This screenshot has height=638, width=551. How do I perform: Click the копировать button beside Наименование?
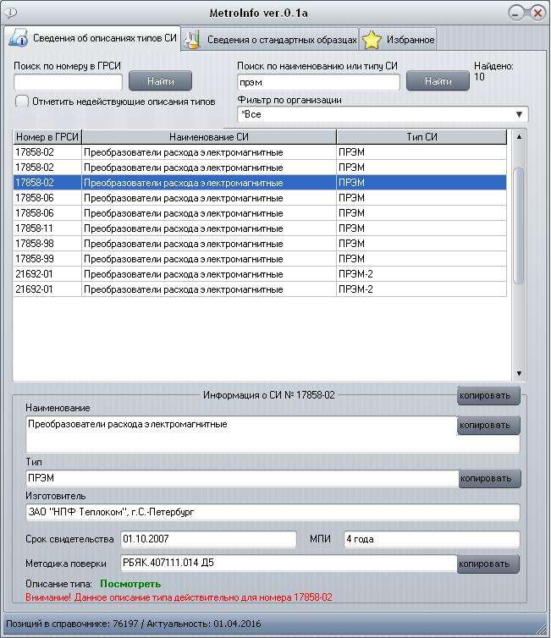488,426
